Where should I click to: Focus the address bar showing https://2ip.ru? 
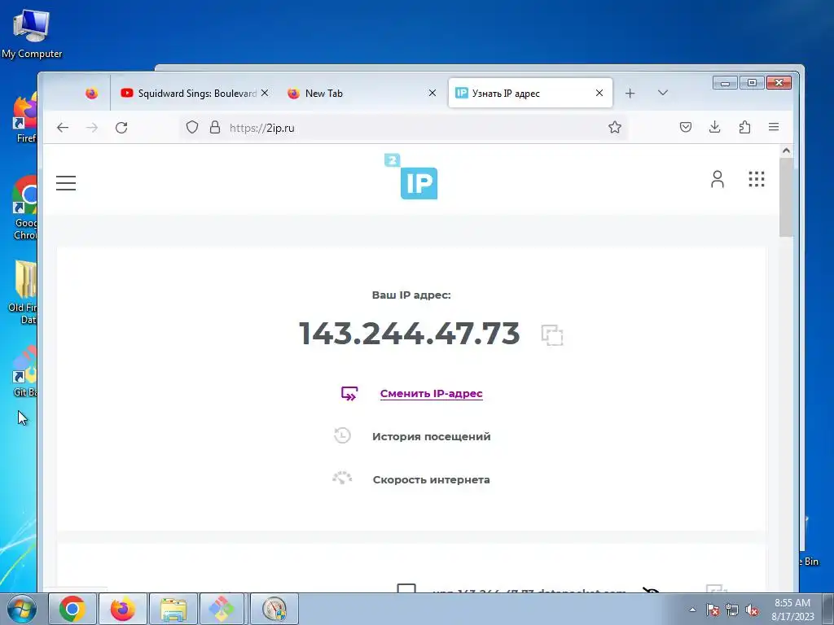click(x=404, y=128)
